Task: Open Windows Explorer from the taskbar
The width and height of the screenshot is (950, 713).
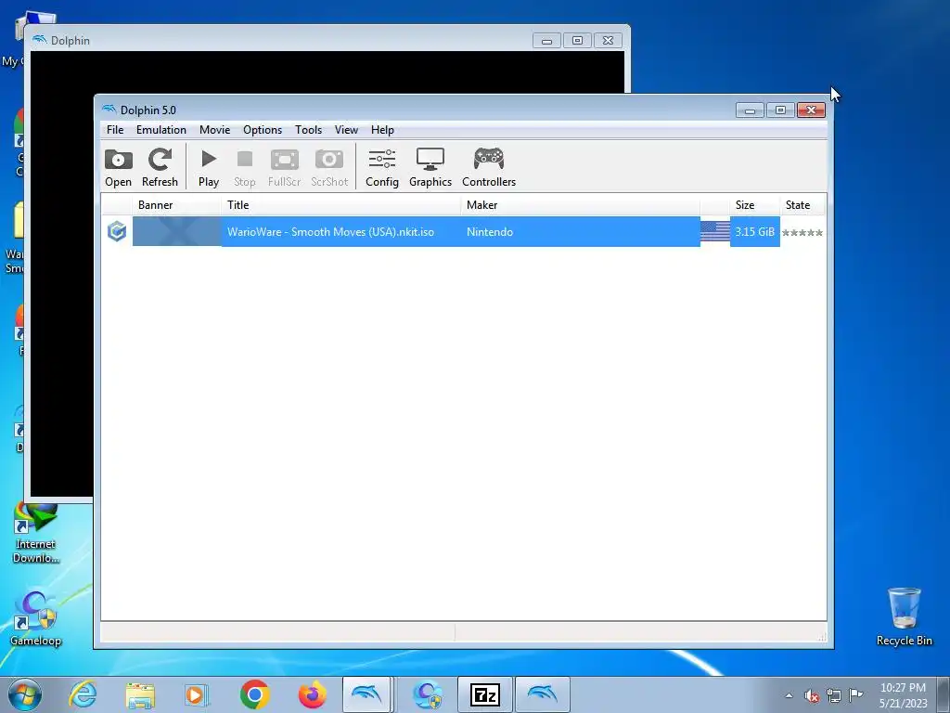Action: tap(140, 694)
